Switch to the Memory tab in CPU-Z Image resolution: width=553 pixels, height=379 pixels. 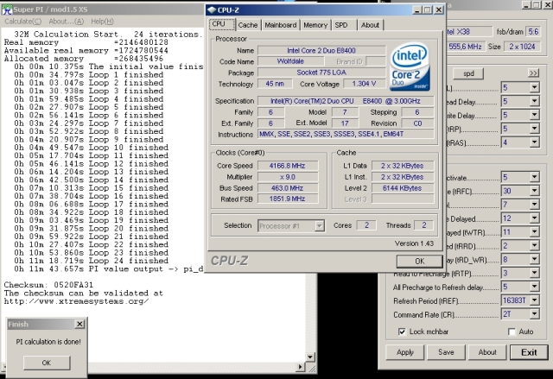(x=315, y=25)
